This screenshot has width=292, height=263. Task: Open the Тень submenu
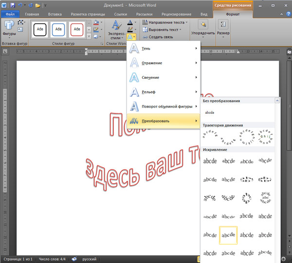point(164,48)
